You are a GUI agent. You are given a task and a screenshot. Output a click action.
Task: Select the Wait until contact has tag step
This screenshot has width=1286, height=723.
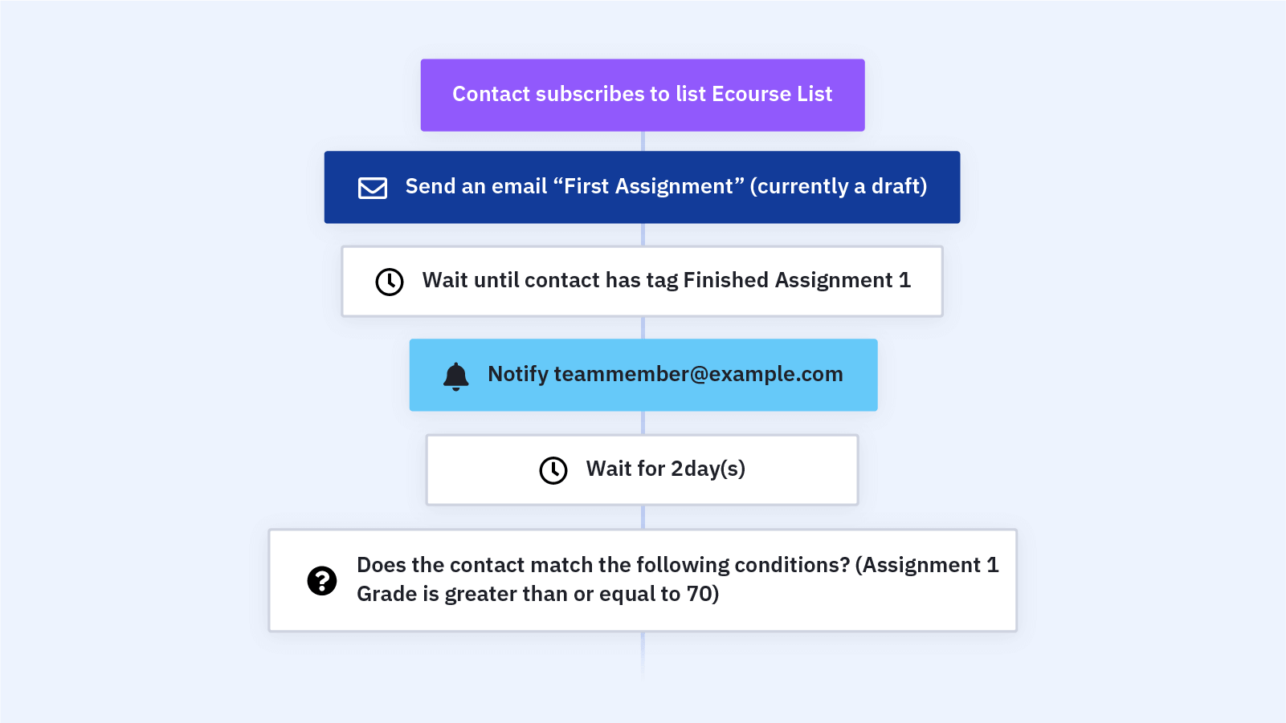pyautogui.click(x=642, y=282)
